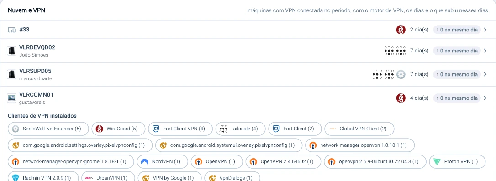Click the FortiClient VPN chip's shield icon
496x181 pixels.
156,129
